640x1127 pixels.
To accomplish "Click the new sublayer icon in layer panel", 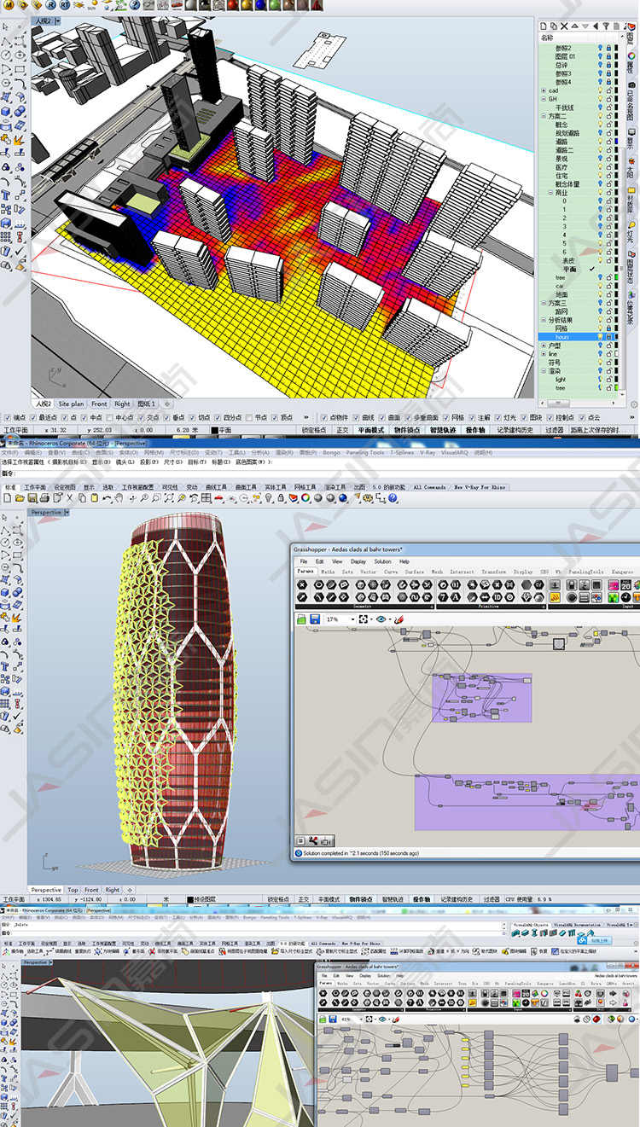I will point(554,26).
